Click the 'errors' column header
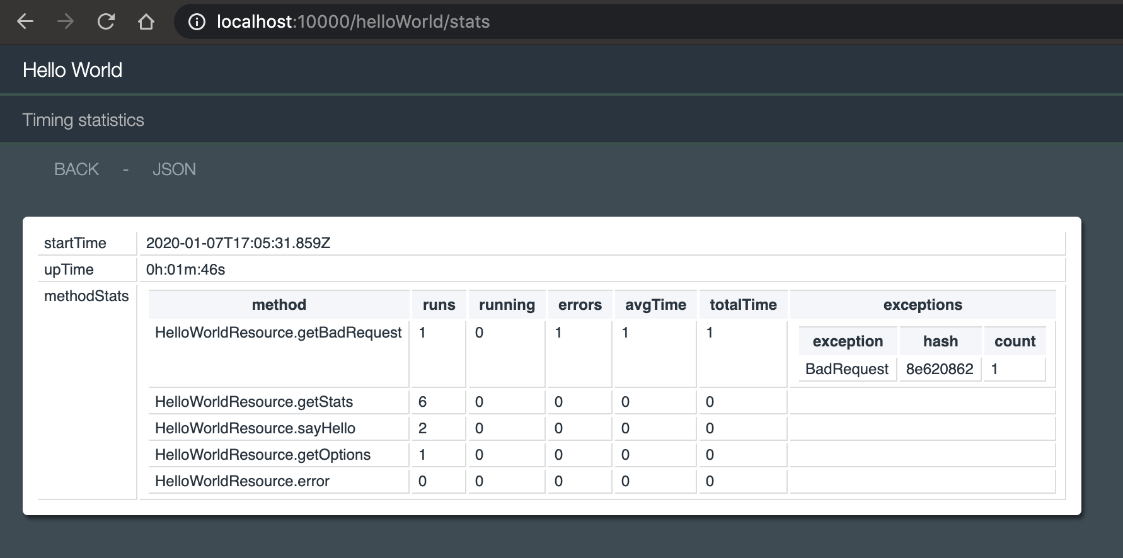Image resolution: width=1123 pixels, height=558 pixels. pyautogui.click(x=580, y=305)
